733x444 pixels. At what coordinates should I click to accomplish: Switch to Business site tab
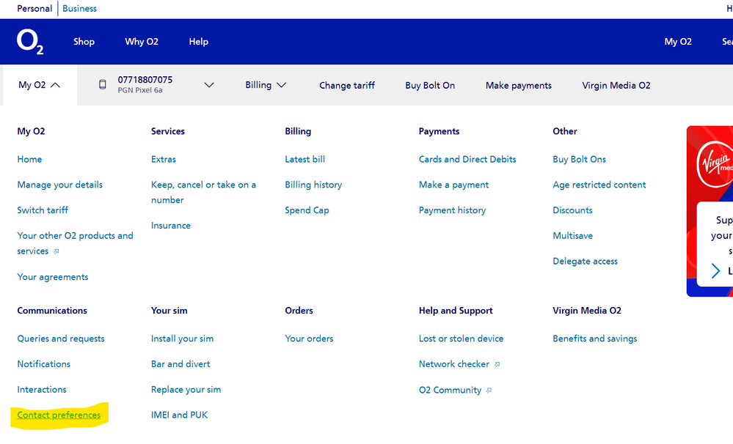coord(79,8)
